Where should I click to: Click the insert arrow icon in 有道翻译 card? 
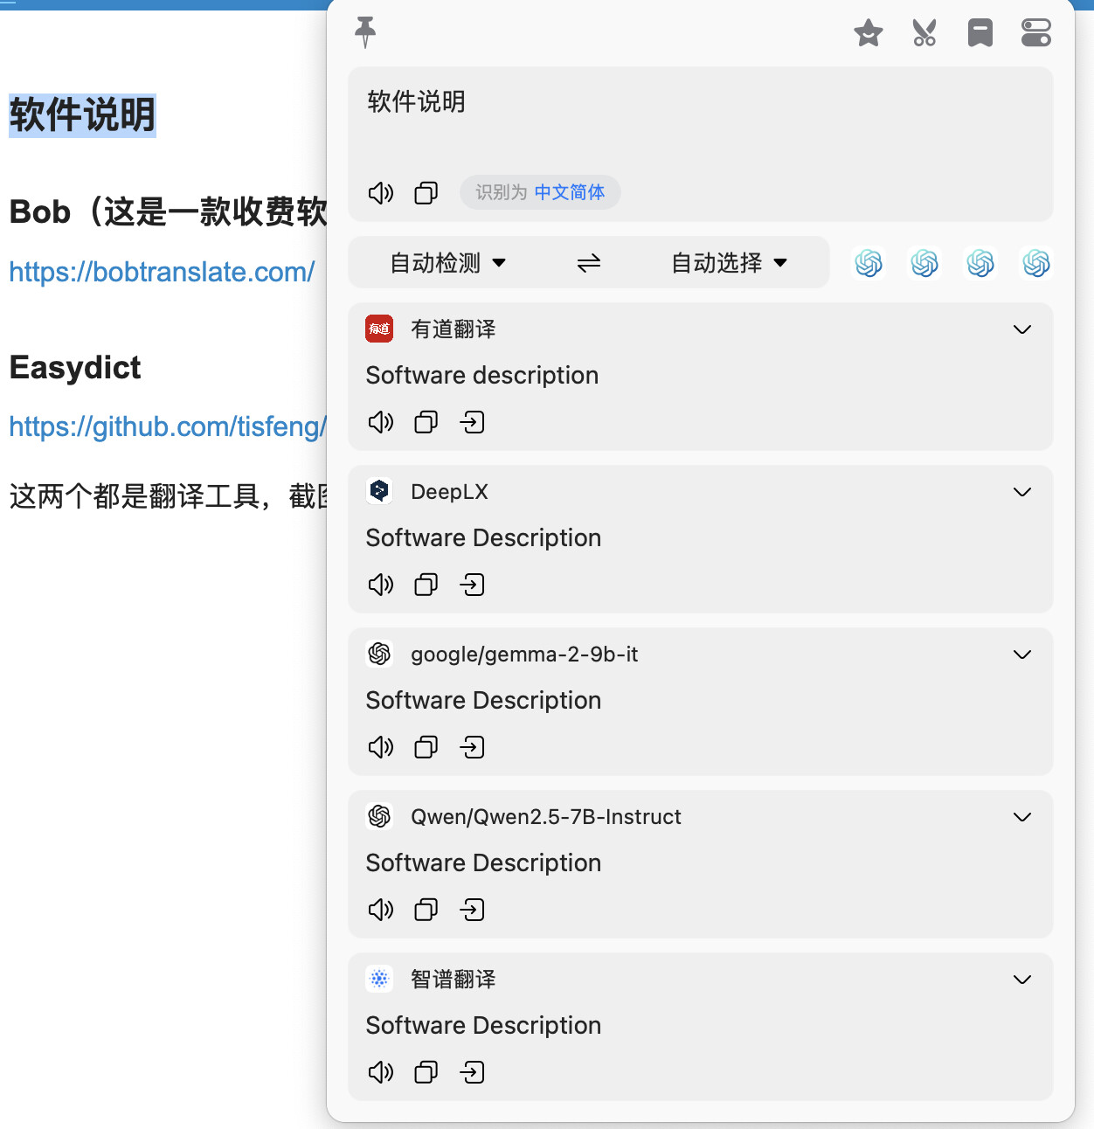472,422
